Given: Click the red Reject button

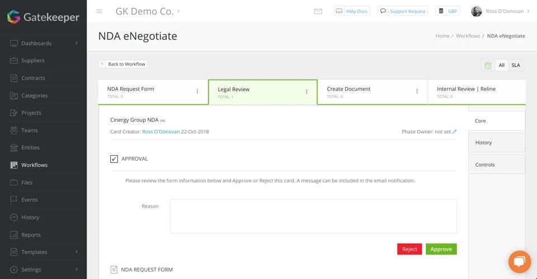Looking at the screenshot, I should pyautogui.click(x=409, y=249).
